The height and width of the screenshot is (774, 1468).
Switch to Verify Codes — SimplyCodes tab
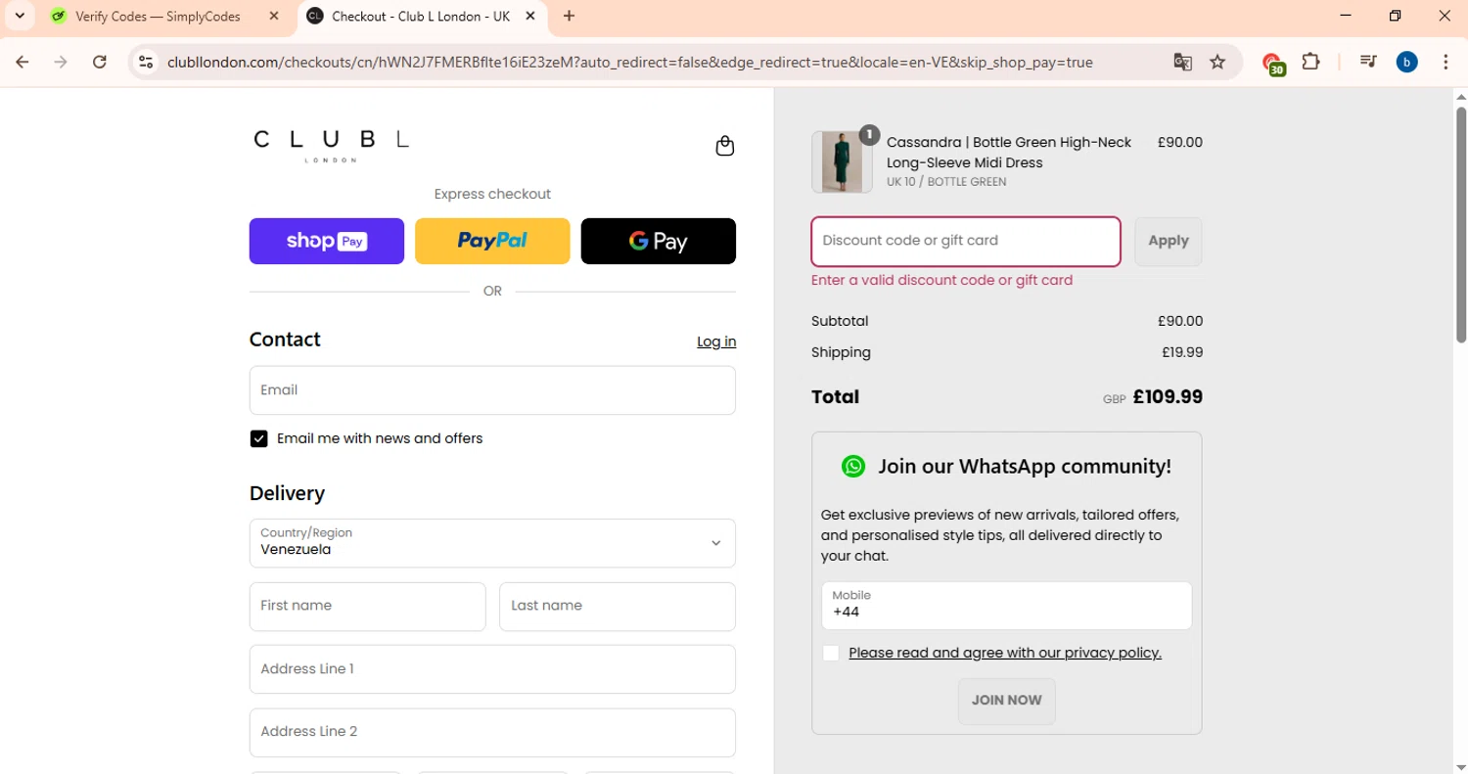(157, 16)
